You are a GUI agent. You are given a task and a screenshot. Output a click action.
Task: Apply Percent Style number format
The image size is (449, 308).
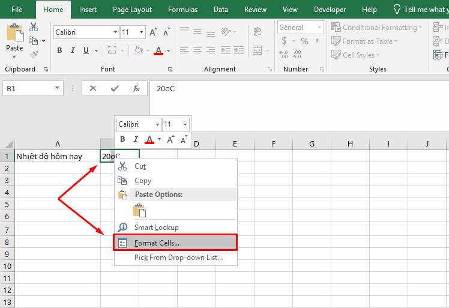304,41
